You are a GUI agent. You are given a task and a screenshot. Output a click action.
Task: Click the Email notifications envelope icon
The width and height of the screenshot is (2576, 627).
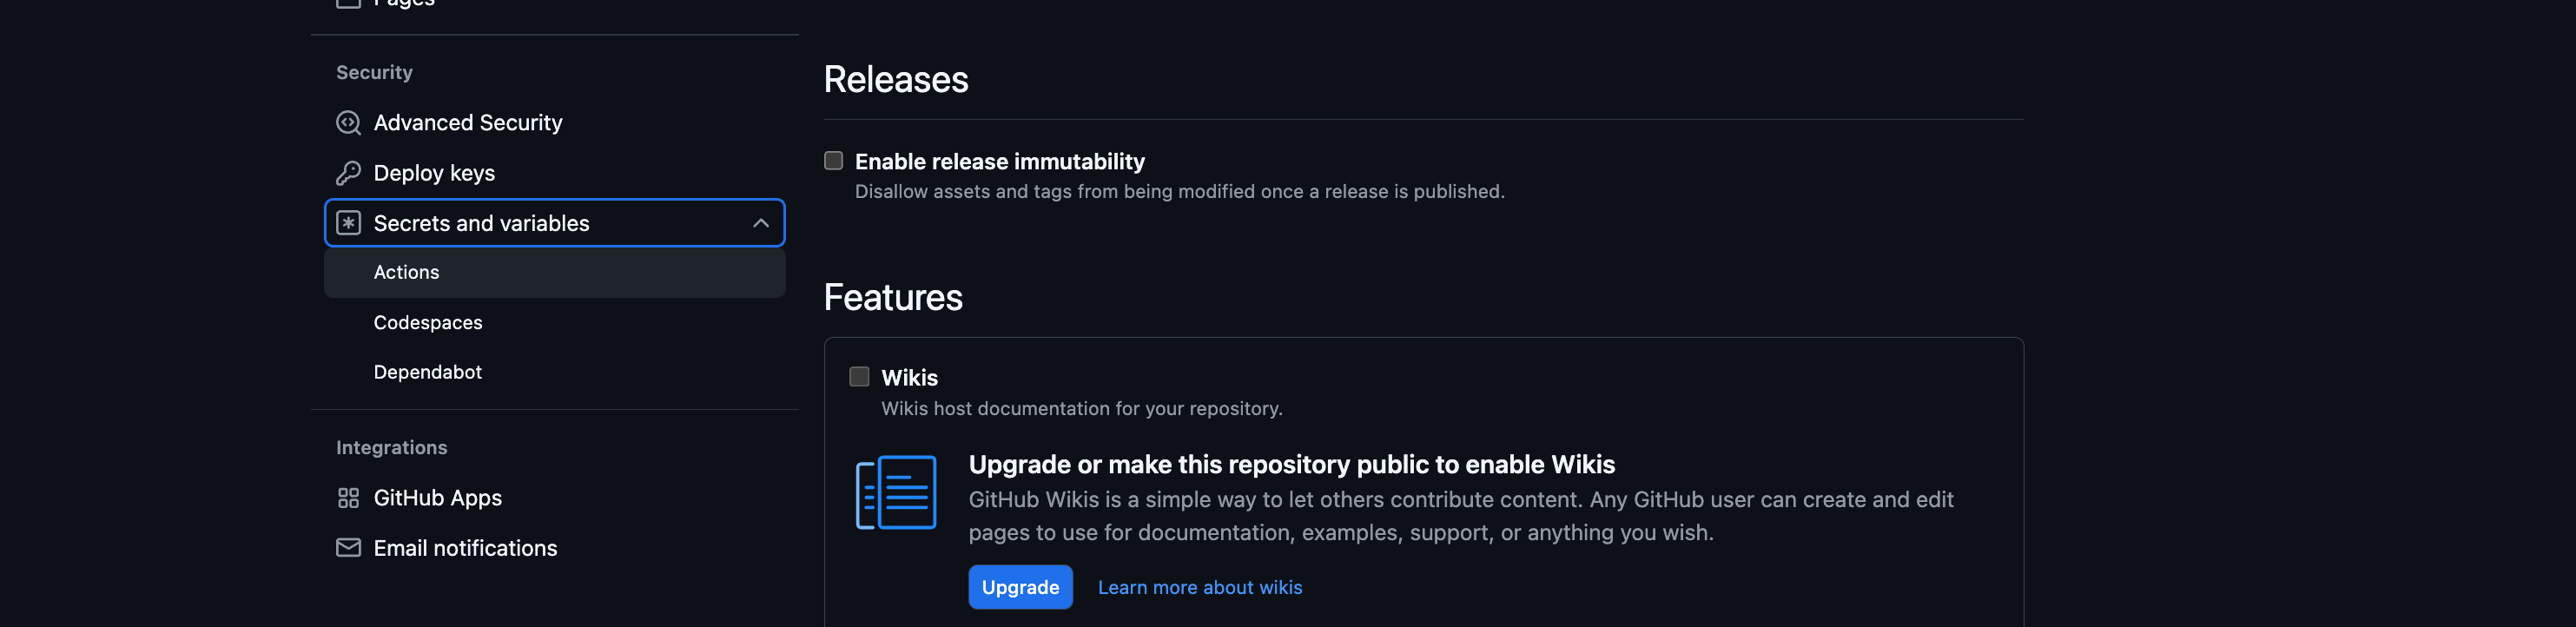click(x=348, y=548)
